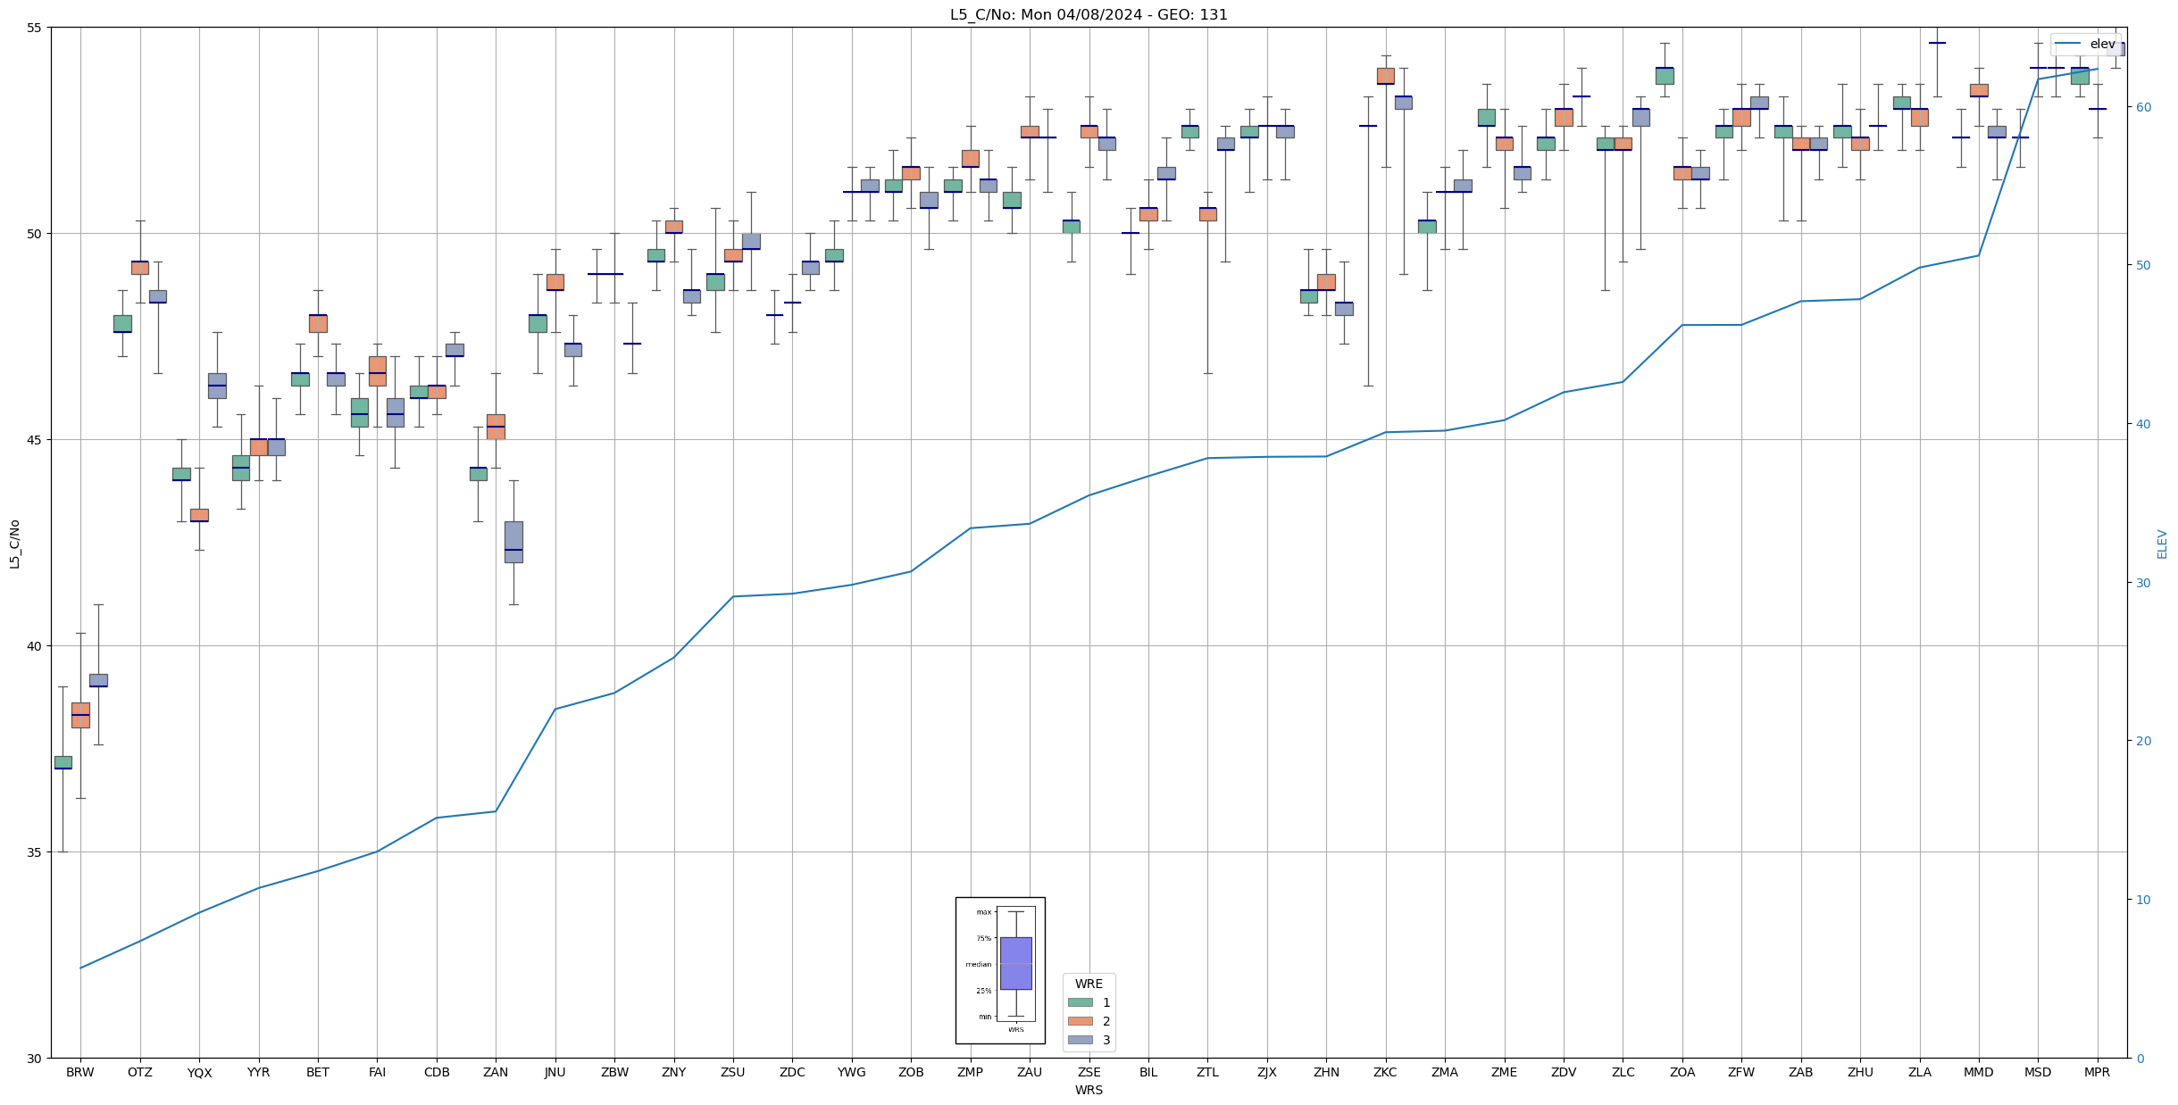Click the 'median' label in boxplot key
Screen dimensions: 2178x1105
point(978,964)
